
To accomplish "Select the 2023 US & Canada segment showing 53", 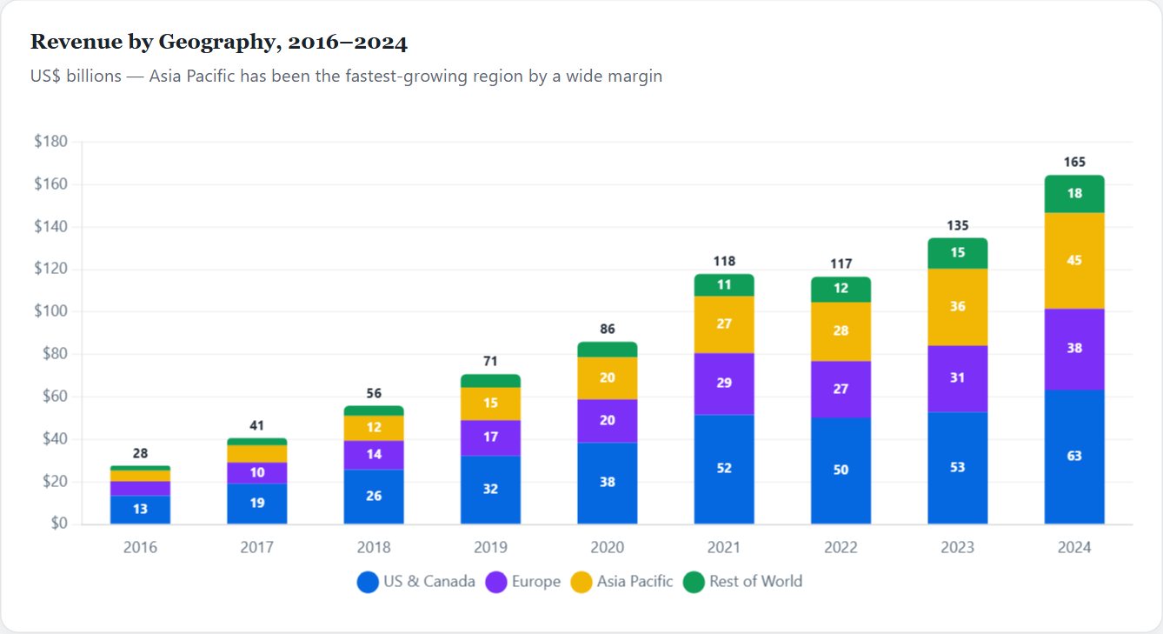I will pos(958,468).
